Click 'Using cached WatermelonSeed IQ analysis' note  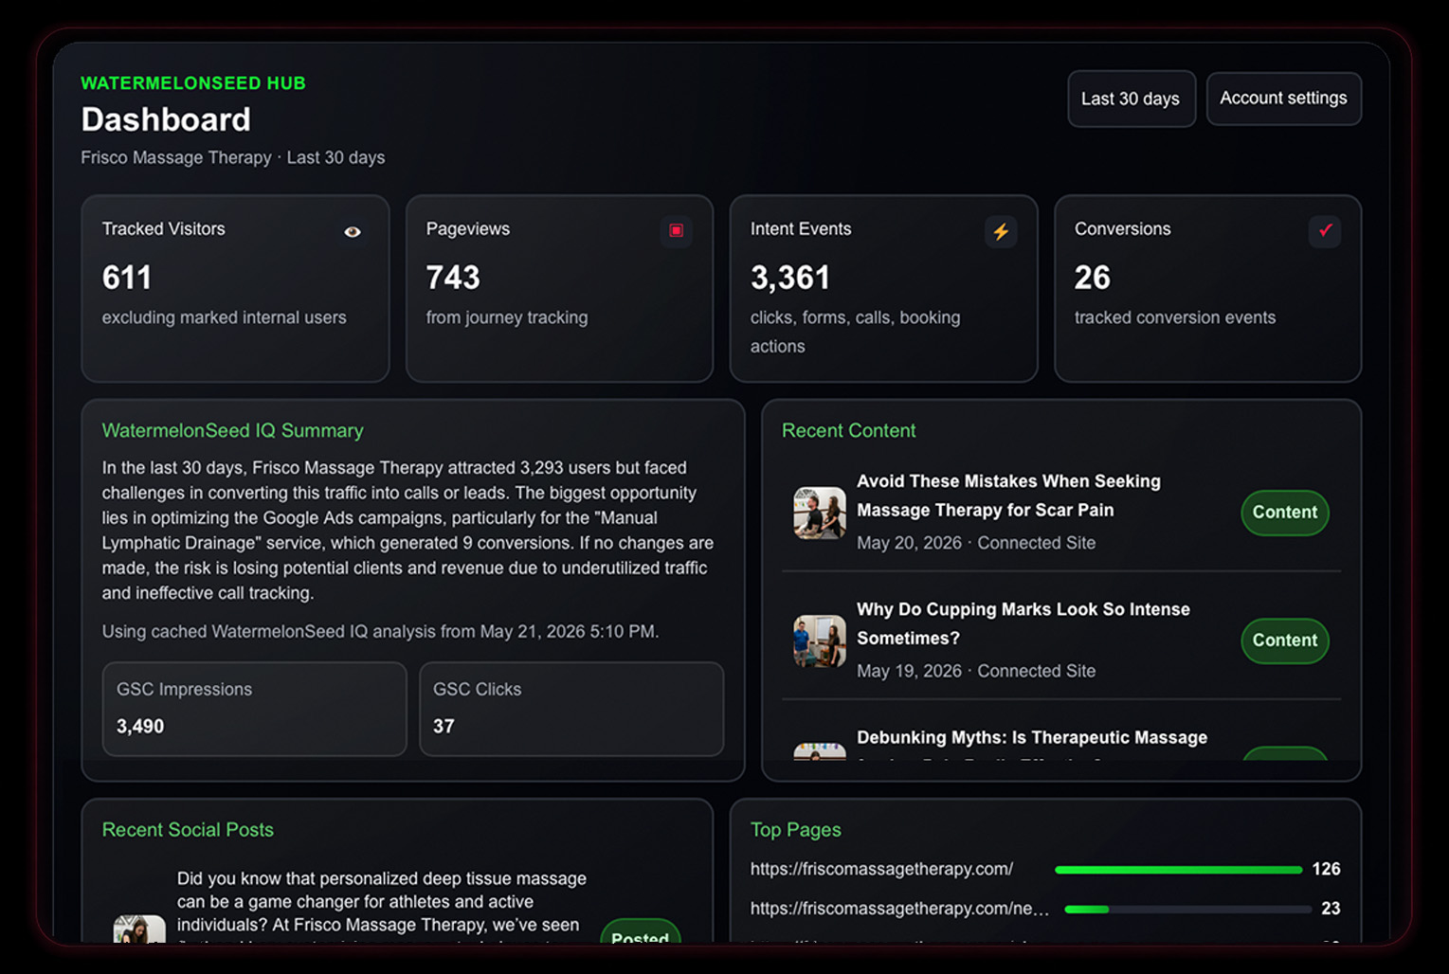point(380,631)
